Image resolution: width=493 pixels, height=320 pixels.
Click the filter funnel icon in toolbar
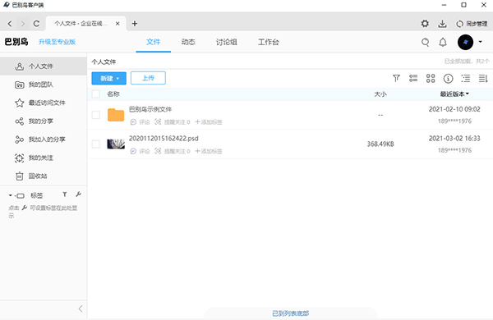tap(397, 78)
